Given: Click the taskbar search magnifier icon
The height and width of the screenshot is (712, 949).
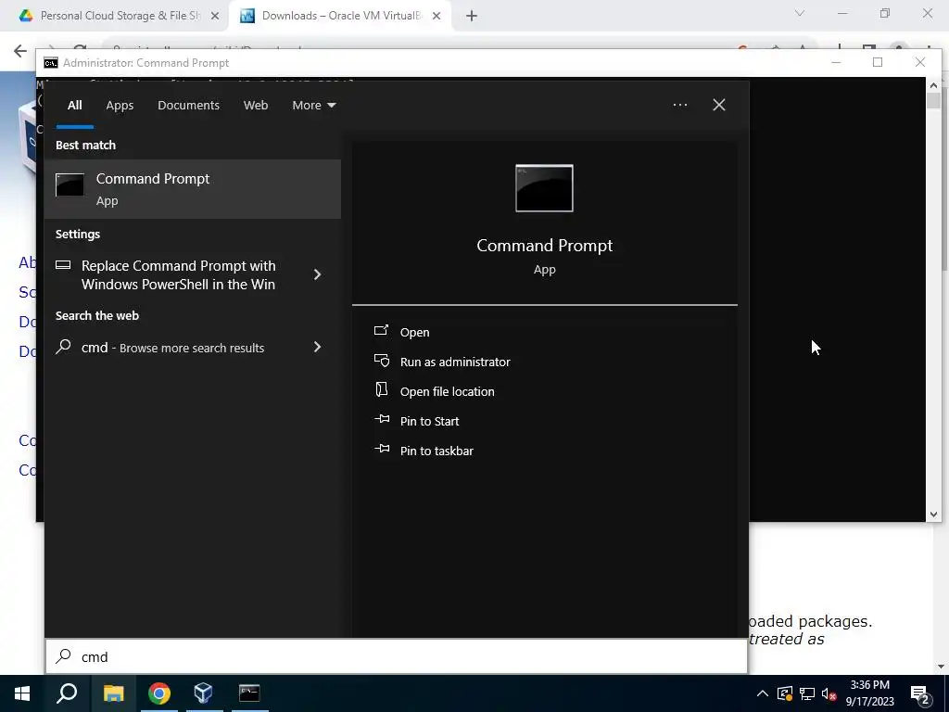Looking at the screenshot, I should tap(67, 693).
